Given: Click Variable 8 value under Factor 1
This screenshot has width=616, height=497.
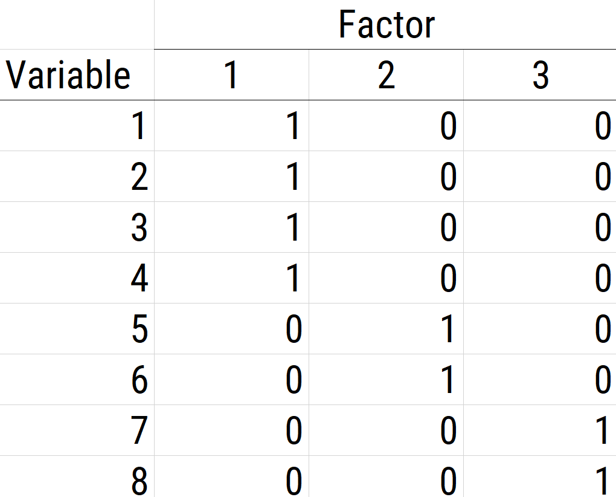Looking at the screenshot, I should (x=293, y=481).
